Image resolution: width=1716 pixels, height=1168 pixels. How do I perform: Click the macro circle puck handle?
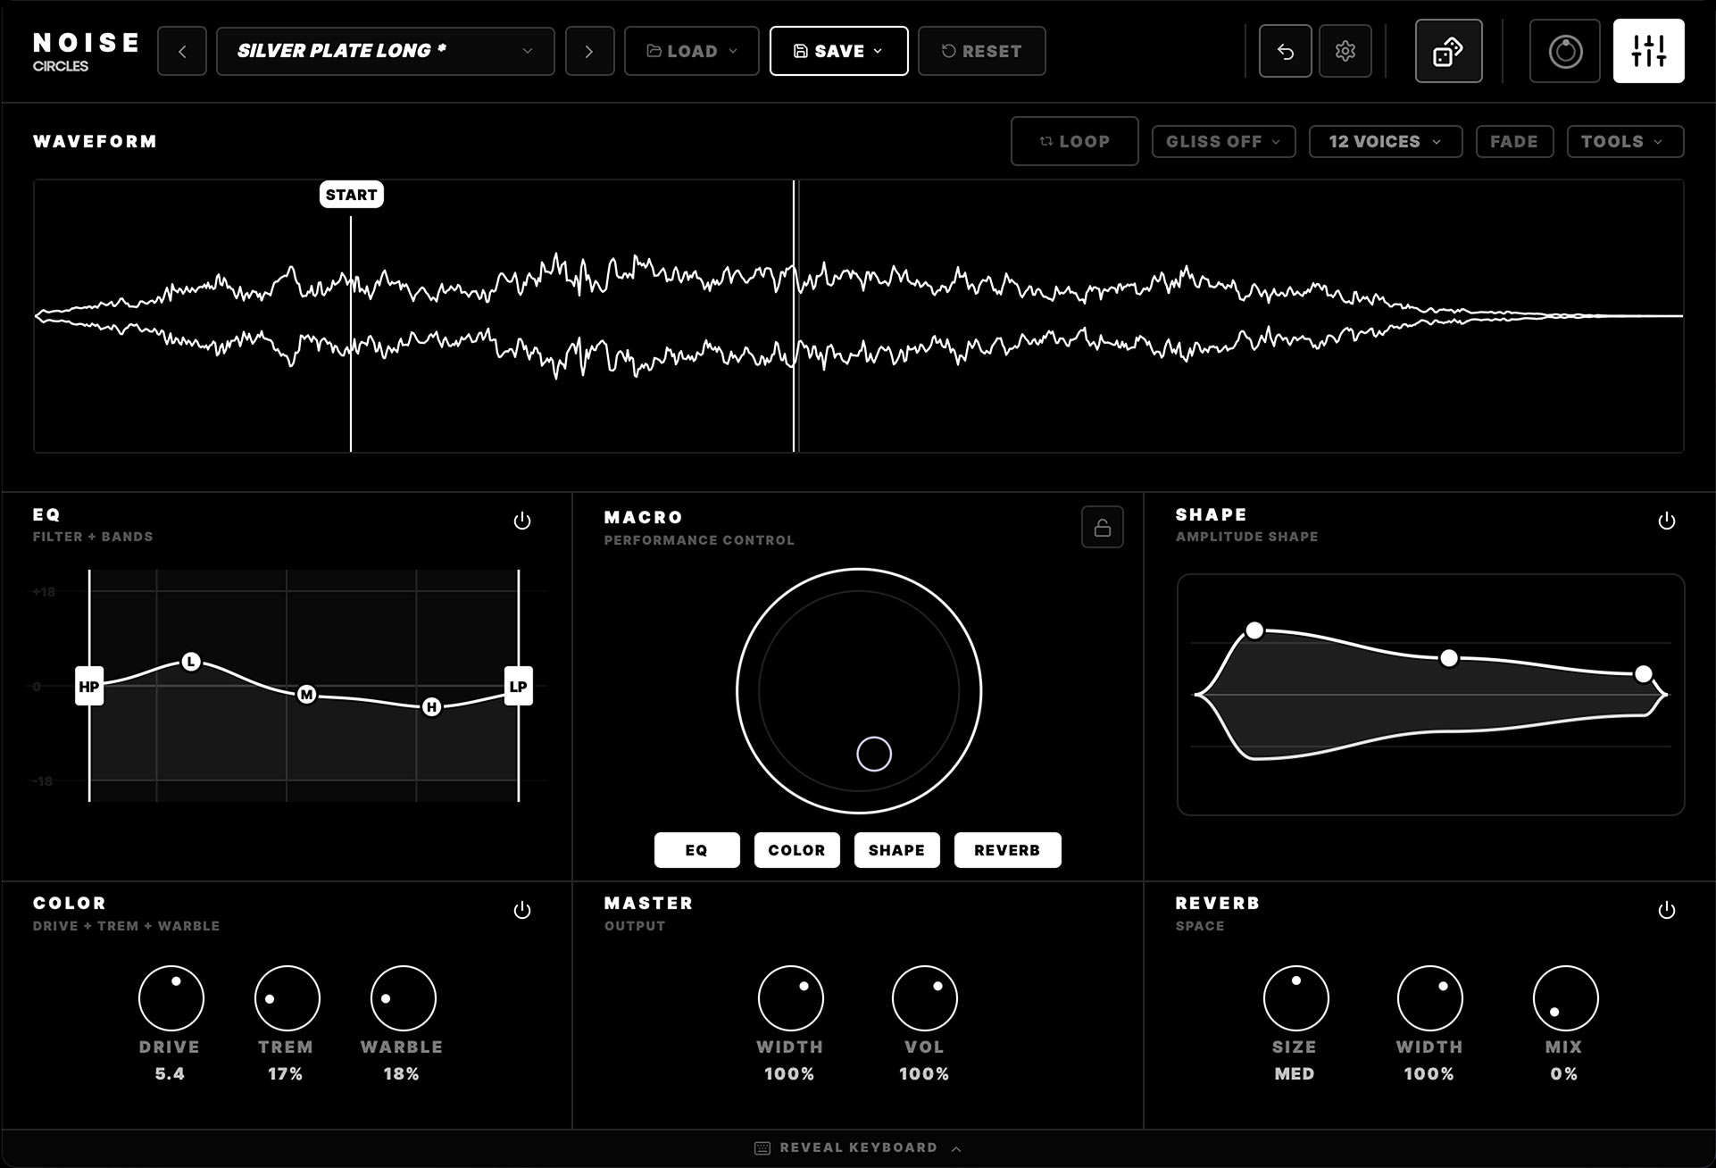(873, 754)
